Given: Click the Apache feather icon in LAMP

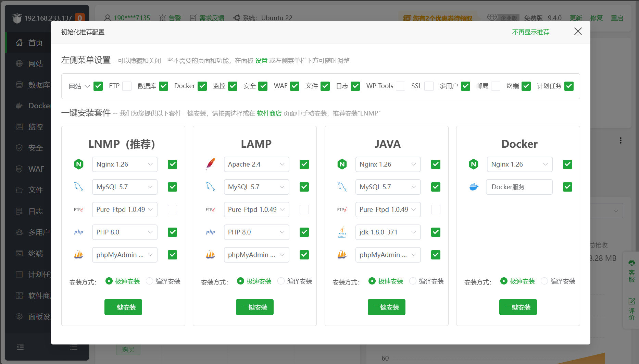Looking at the screenshot, I should pos(210,165).
